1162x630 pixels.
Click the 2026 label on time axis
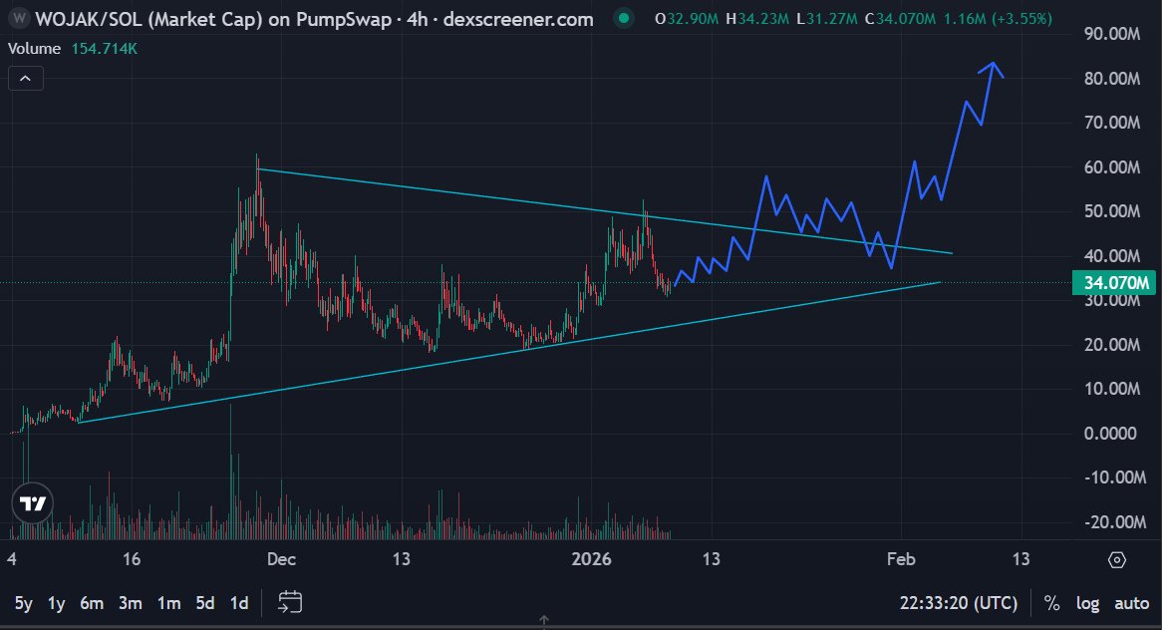[x=591, y=559]
